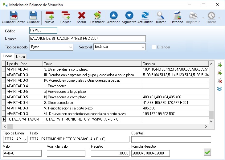Switch to the Notas tab
225x160 pixels.
click(21, 57)
